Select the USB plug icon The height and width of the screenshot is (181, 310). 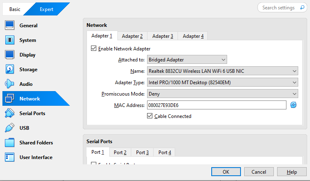pos(9,128)
